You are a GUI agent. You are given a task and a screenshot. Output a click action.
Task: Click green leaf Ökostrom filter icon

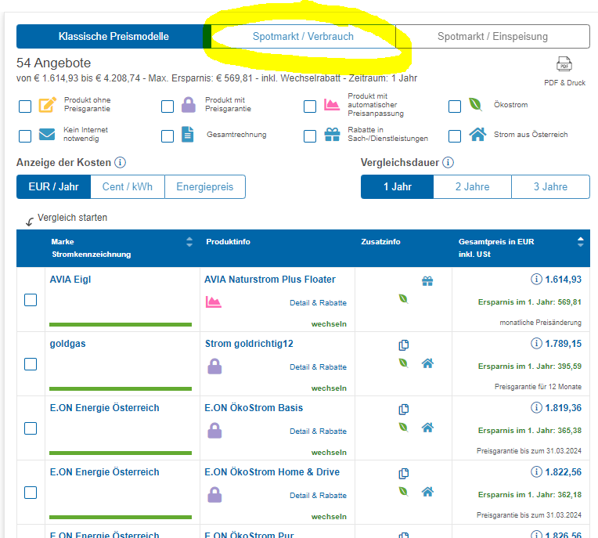tap(475, 104)
